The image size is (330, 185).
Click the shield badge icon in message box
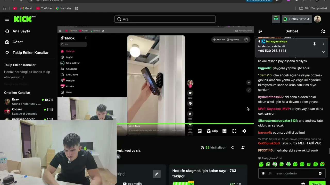pos(263,173)
